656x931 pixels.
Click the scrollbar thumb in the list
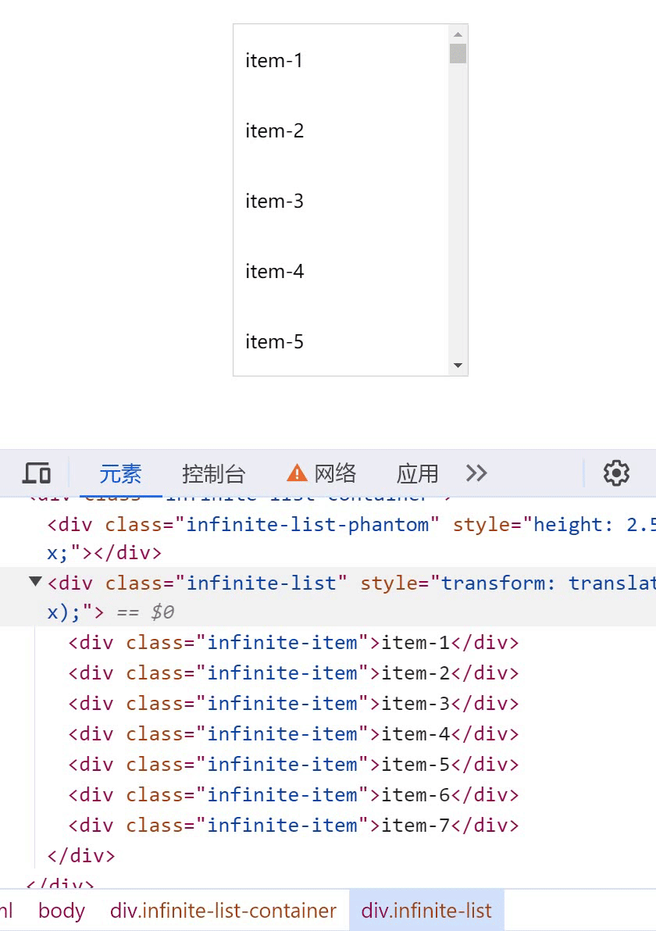click(458, 55)
